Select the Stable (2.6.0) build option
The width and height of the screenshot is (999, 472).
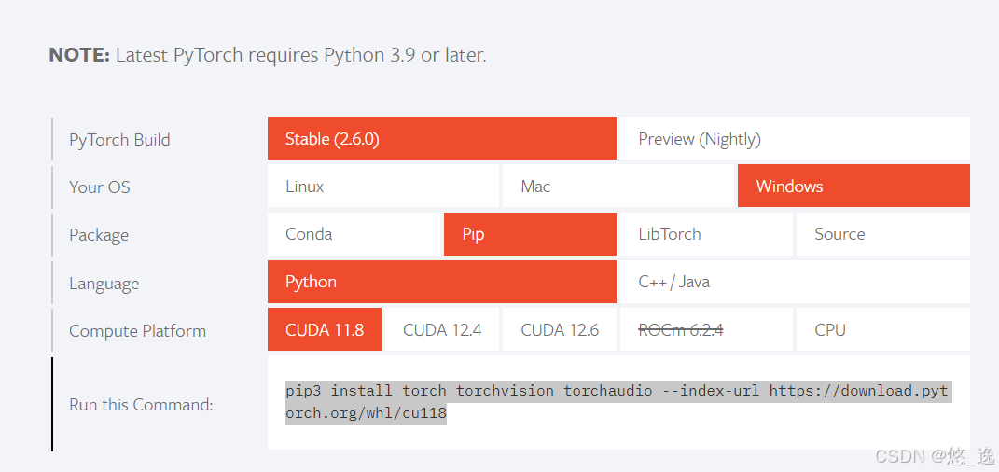(441, 138)
